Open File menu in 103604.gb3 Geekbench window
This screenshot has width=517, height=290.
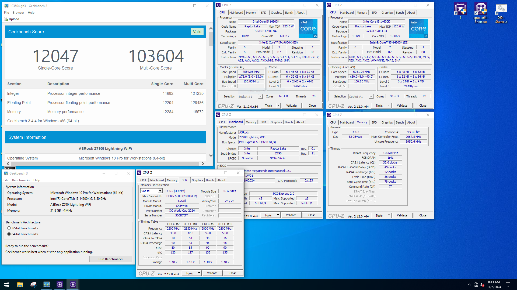coord(6,13)
